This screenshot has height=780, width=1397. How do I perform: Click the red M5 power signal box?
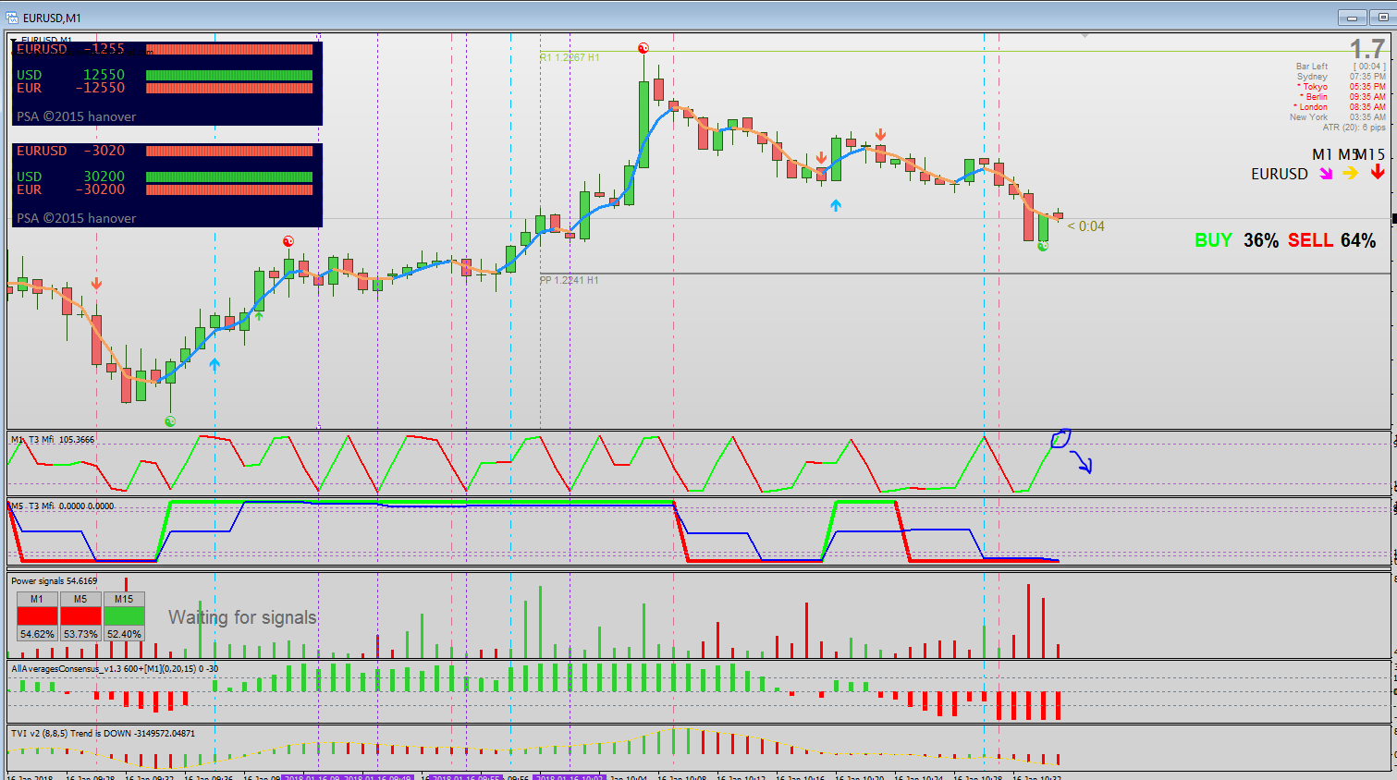pos(80,615)
